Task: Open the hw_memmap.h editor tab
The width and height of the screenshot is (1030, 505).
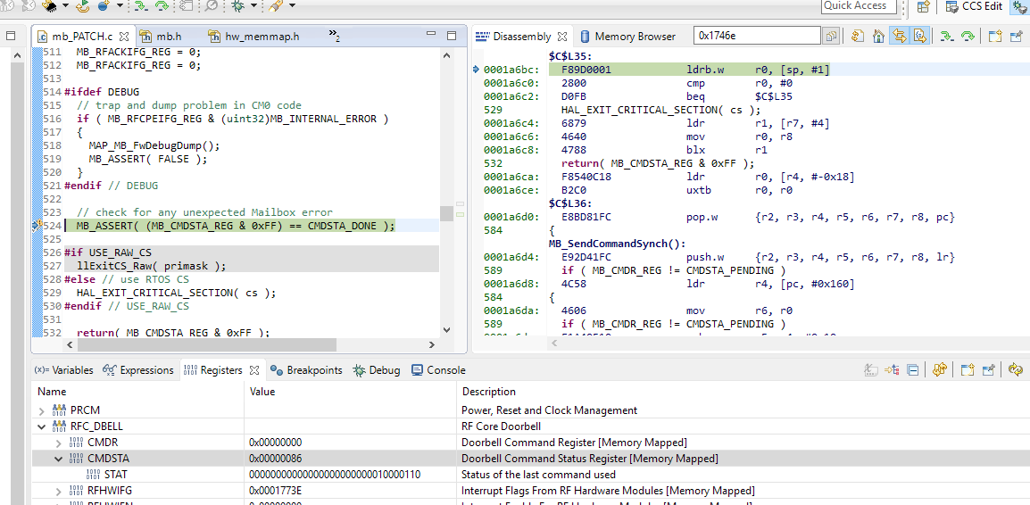Action: coord(261,37)
